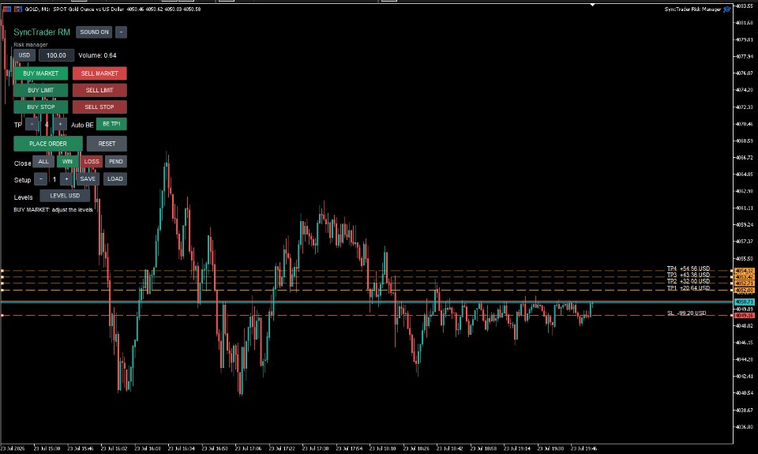Click the TP1 +20.64 USD label

click(689, 287)
